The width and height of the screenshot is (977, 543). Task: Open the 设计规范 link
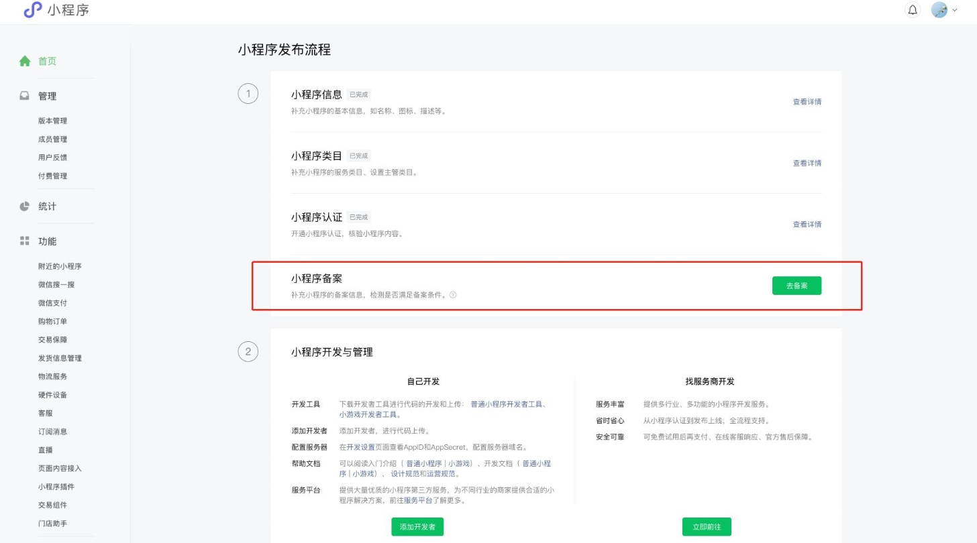pyautogui.click(x=404, y=473)
